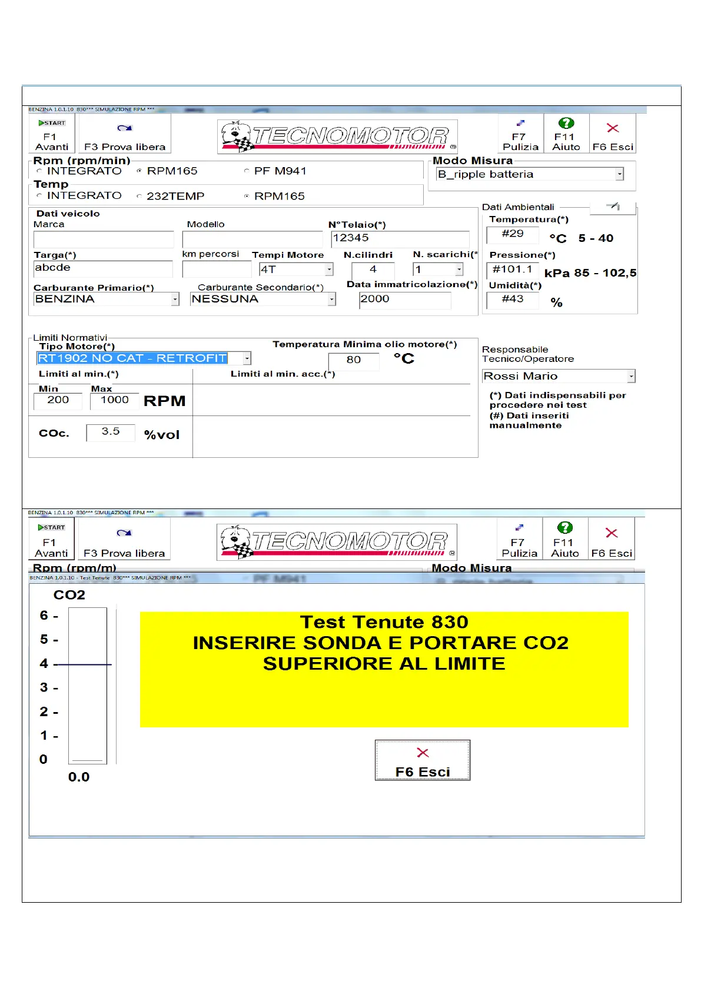Click F3 Prova libera in upper window
Screen dimensions: 701x991
point(125,134)
